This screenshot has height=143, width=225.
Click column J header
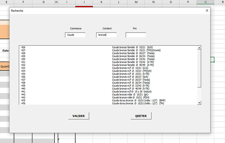click(84, 2)
